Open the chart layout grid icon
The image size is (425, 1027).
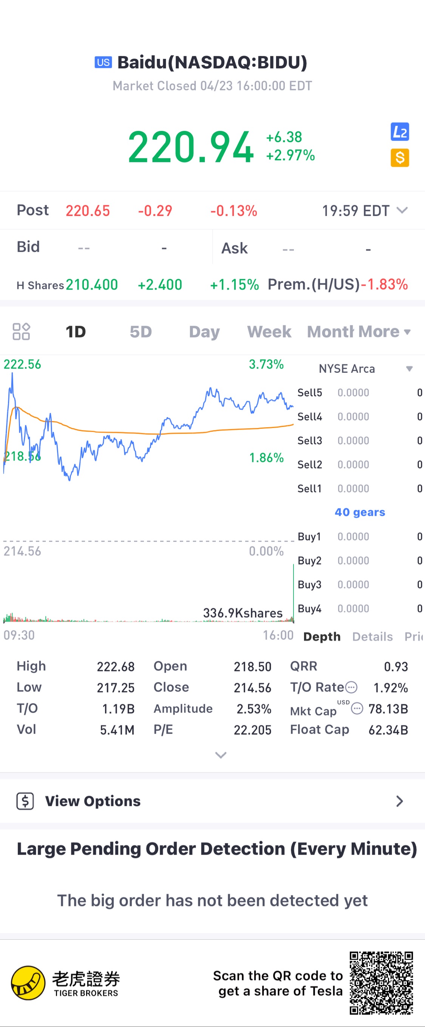click(x=21, y=331)
